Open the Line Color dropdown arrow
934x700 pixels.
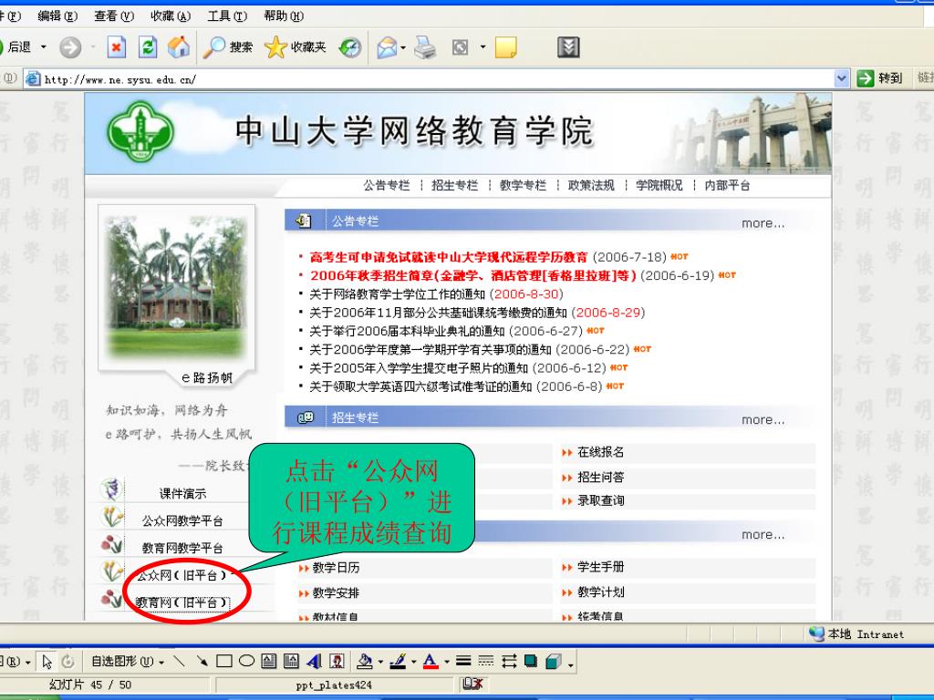click(x=413, y=662)
